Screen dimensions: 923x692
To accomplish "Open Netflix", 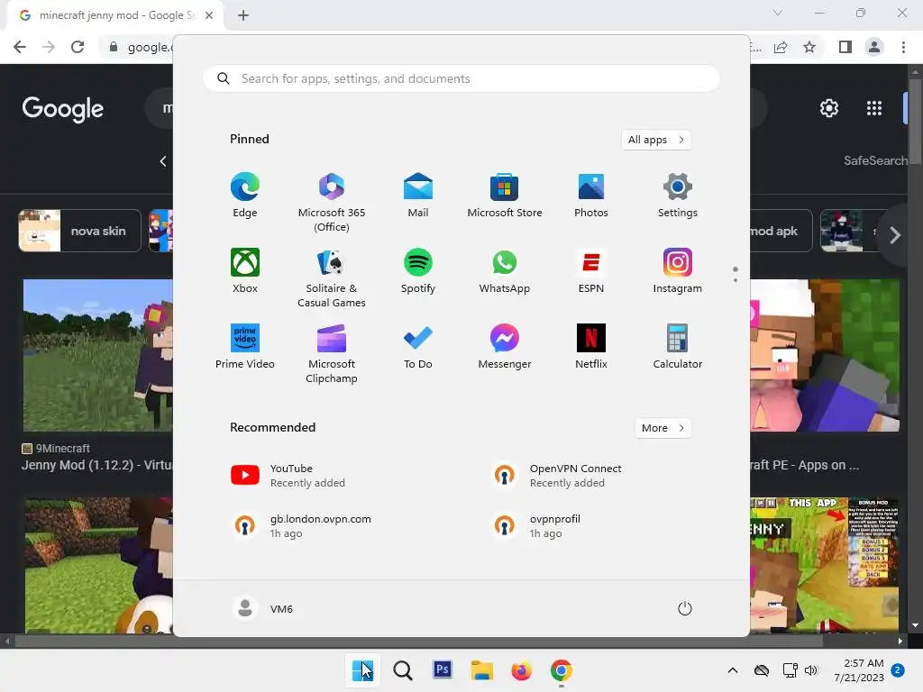I will tap(591, 347).
